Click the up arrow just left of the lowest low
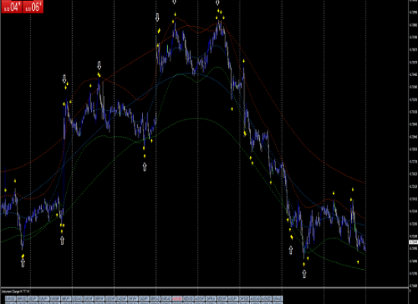418x304 pixels. 290,250
